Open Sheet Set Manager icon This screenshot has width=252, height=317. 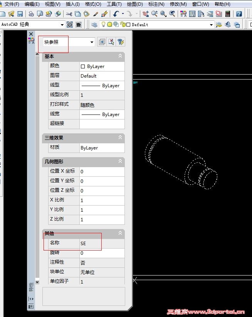[x=210, y=14]
